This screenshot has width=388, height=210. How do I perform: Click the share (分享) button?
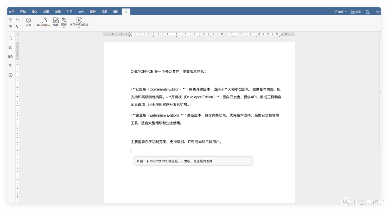356,12
